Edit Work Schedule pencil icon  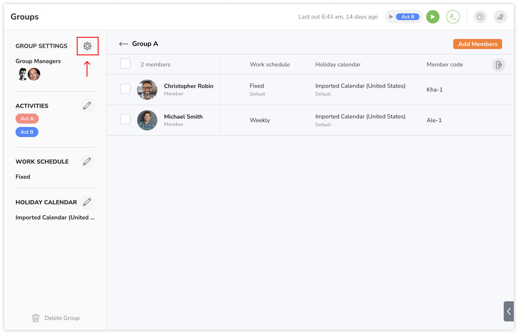click(x=87, y=162)
